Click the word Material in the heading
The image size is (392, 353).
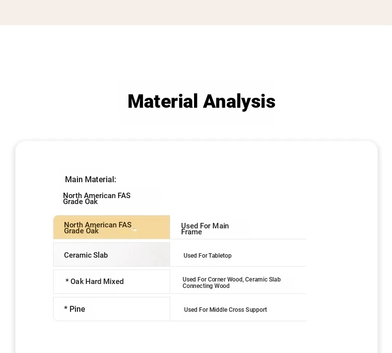[163, 101]
